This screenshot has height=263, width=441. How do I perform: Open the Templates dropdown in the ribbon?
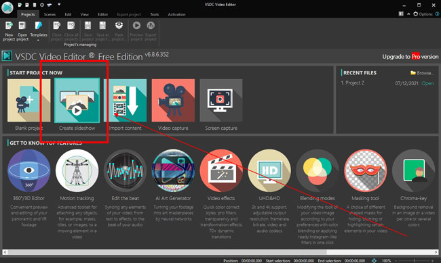(39, 31)
